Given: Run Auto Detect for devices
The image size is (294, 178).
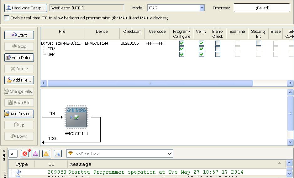Looking at the screenshot, I should (19, 57).
